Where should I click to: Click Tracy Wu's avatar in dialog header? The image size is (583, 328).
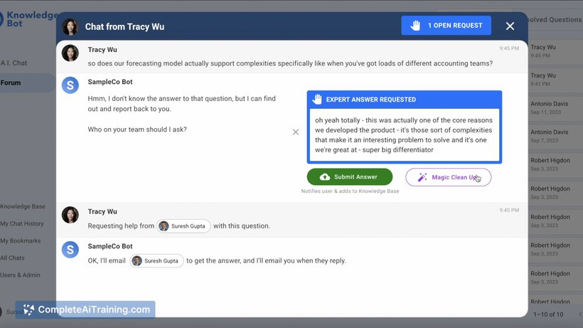click(70, 27)
